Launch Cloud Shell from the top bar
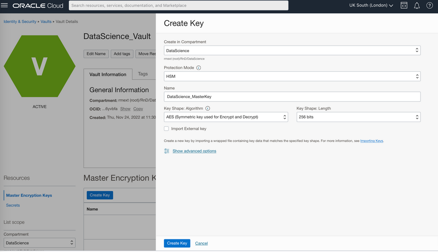Image resolution: width=438 pixels, height=252 pixels. [x=404, y=6]
